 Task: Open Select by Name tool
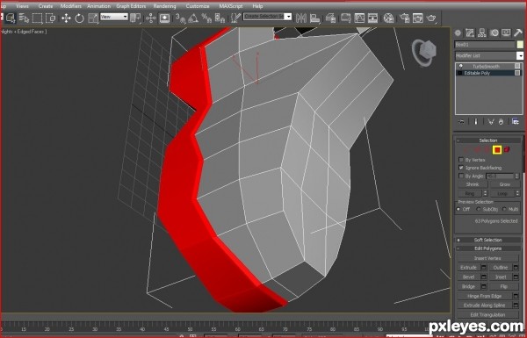pyautogui.click(x=24, y=18)
